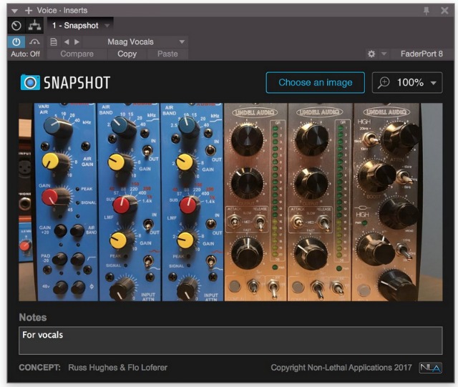458x387 pixels.
Task: Select FaderPort 8 control link
Action: (x=422, y=54)
